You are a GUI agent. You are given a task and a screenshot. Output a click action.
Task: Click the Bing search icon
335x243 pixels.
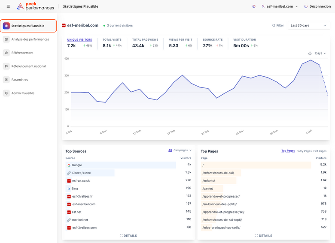69,189
